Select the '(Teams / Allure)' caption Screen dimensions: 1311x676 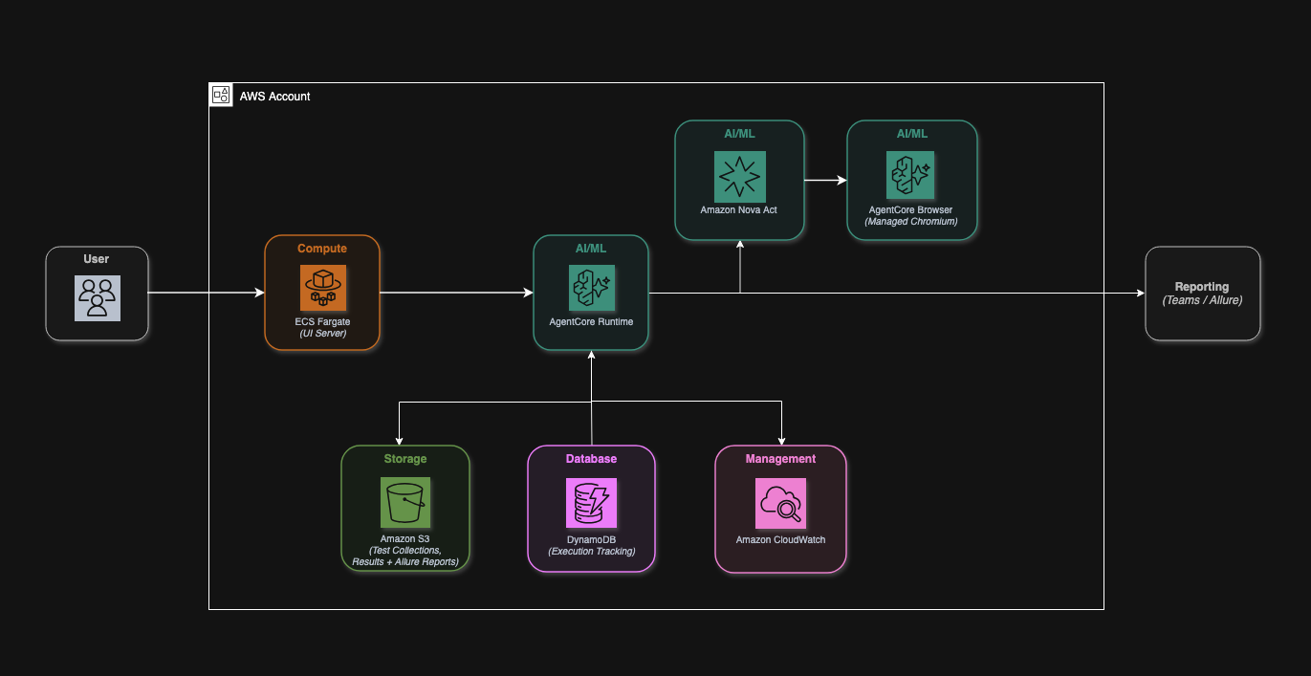pyautogui.click(x=1202, y=300)
